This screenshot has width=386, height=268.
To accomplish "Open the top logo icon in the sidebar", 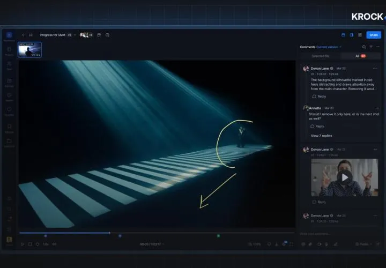I will click(9, 35).
